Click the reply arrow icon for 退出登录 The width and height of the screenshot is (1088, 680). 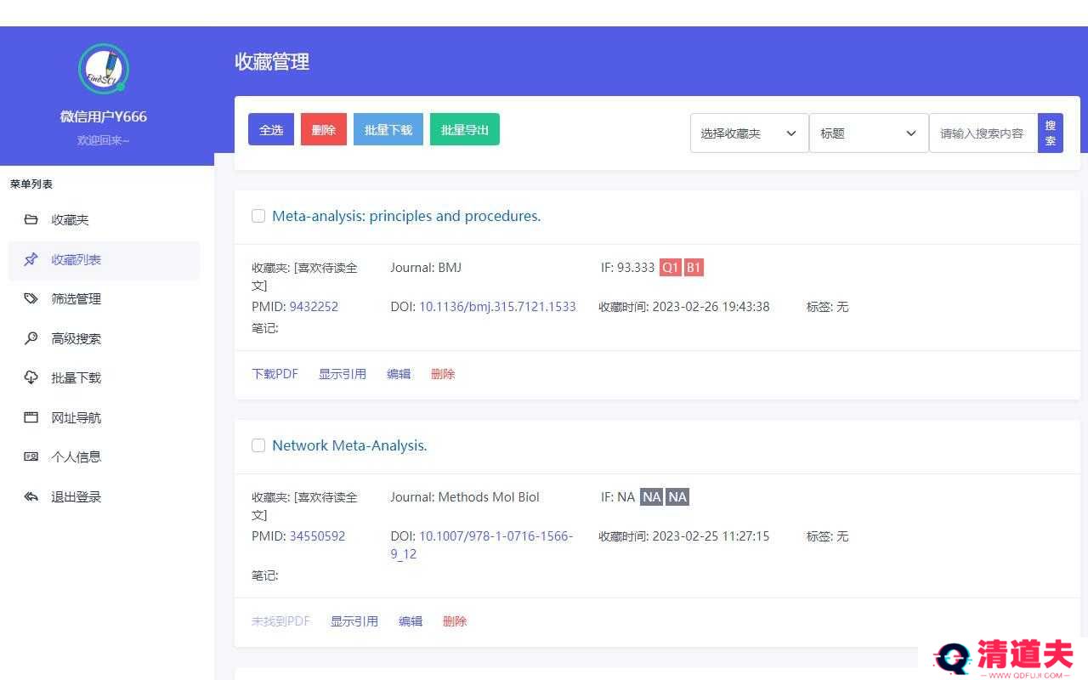(x=31, y=496)
